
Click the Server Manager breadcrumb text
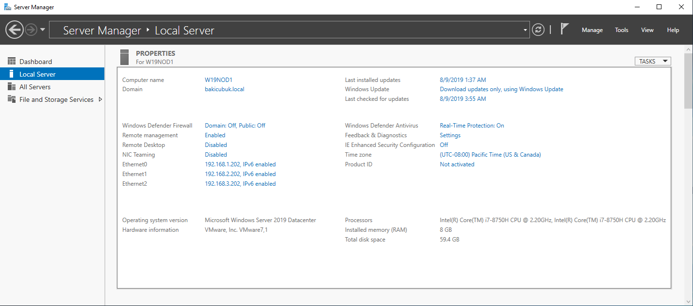(102, 30)
